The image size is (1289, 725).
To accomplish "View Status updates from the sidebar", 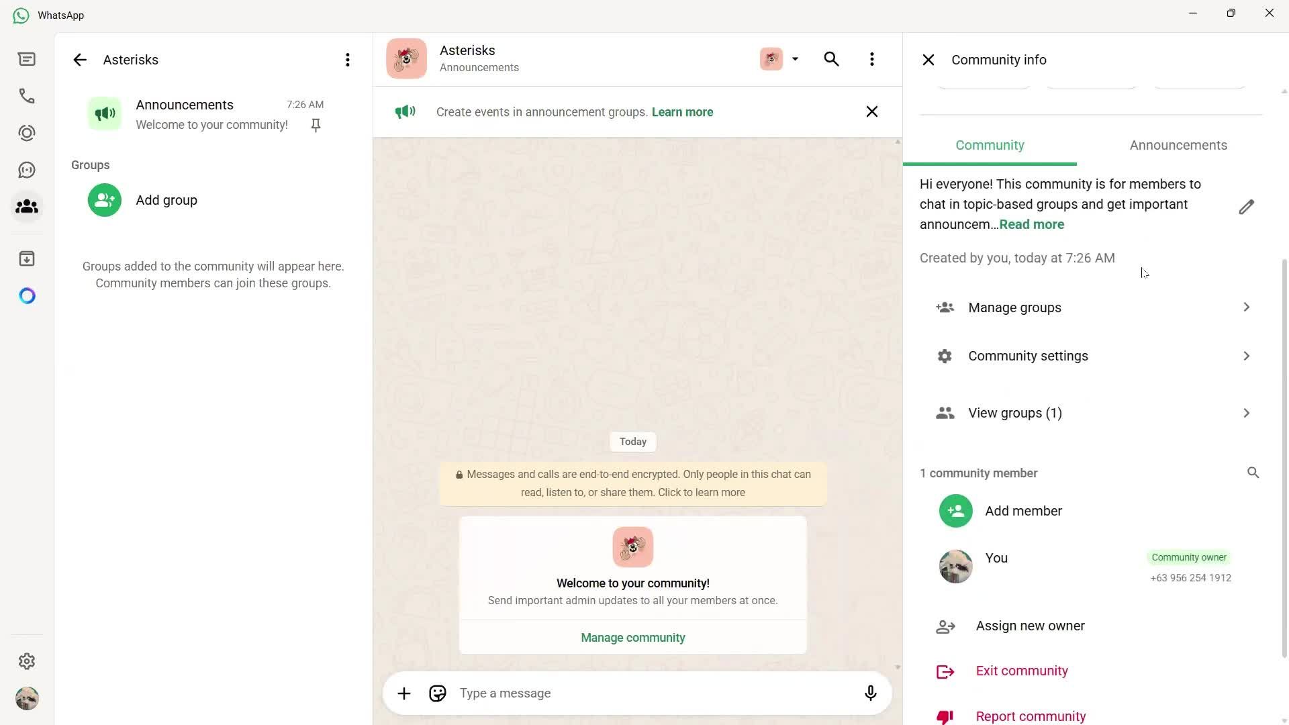I will point(27,133).
